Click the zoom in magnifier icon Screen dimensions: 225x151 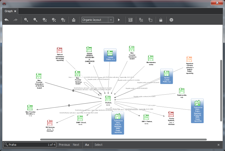(x=26, y=20)
